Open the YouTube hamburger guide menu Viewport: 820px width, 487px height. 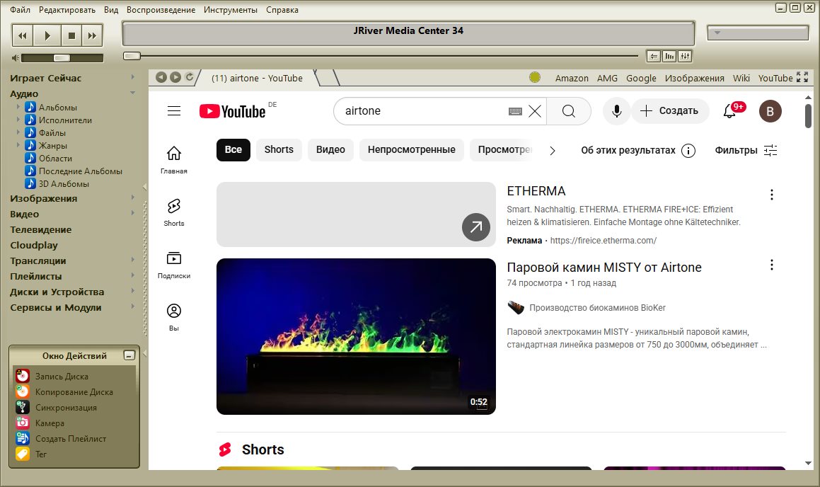tap(174, 111)
